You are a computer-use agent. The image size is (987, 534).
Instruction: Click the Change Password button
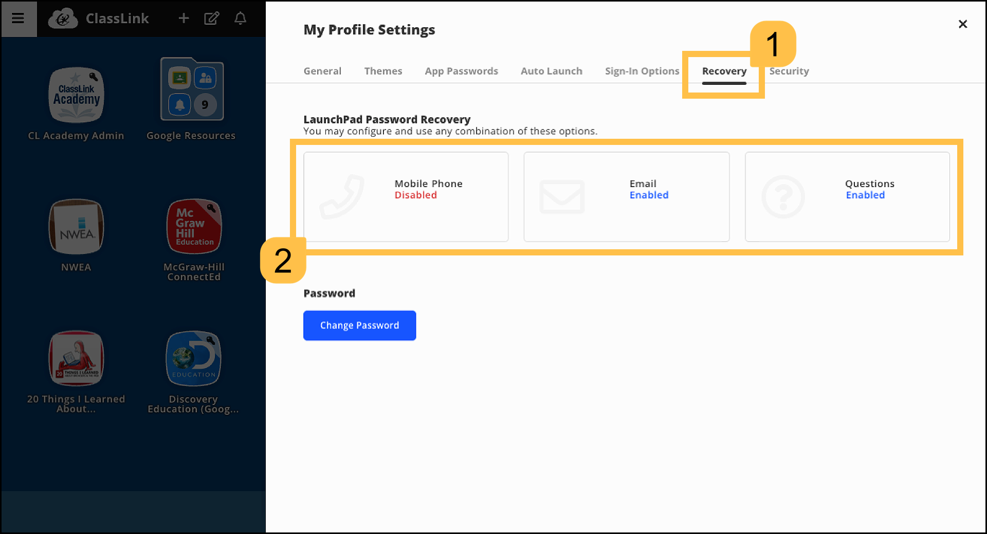tap(359, 325)
